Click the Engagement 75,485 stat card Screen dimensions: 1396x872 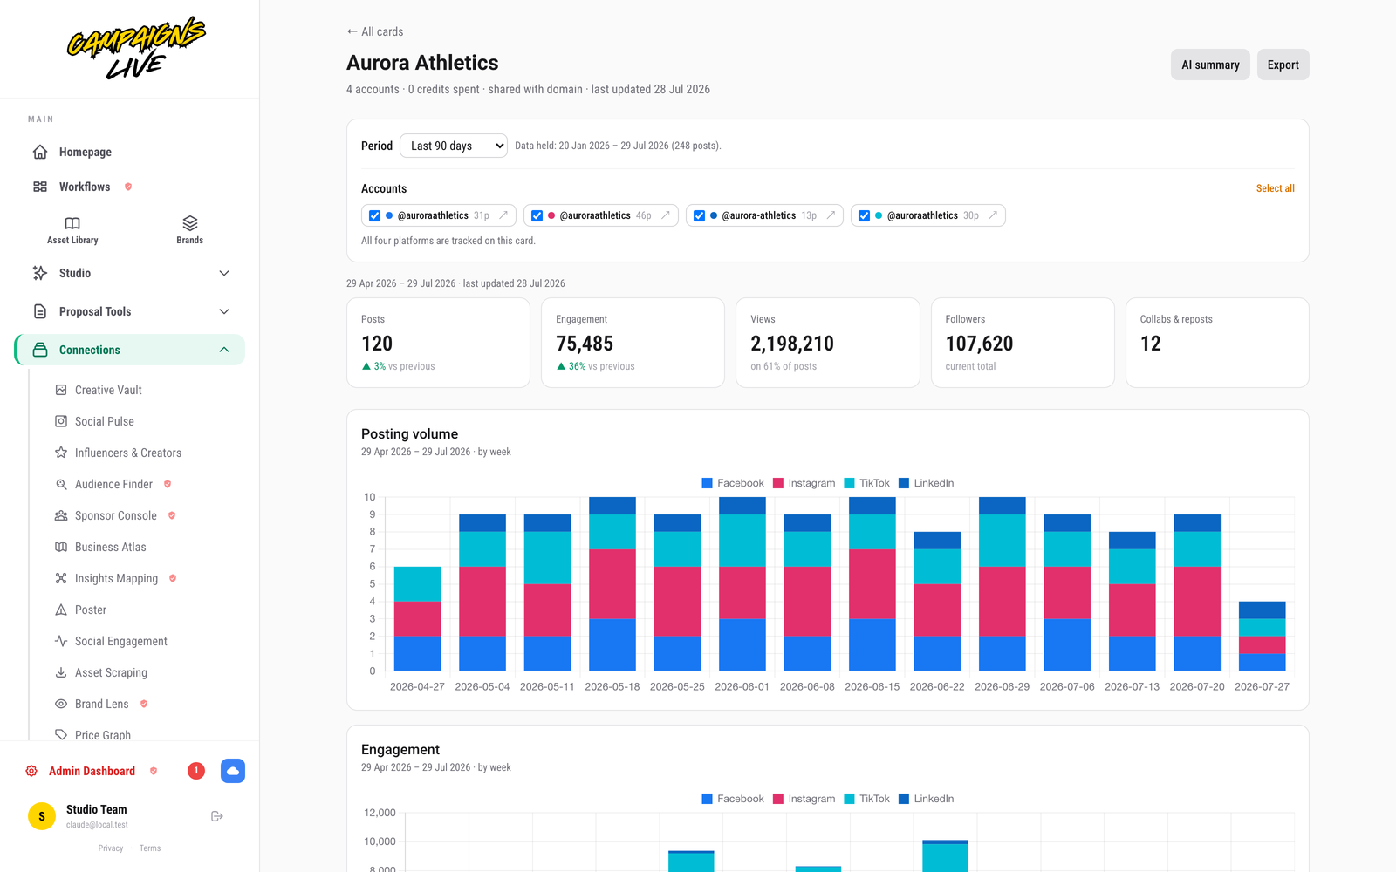[x=633, y=343]
